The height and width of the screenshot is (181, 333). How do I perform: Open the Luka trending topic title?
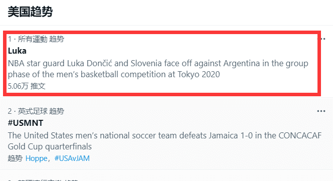(17, 51)
